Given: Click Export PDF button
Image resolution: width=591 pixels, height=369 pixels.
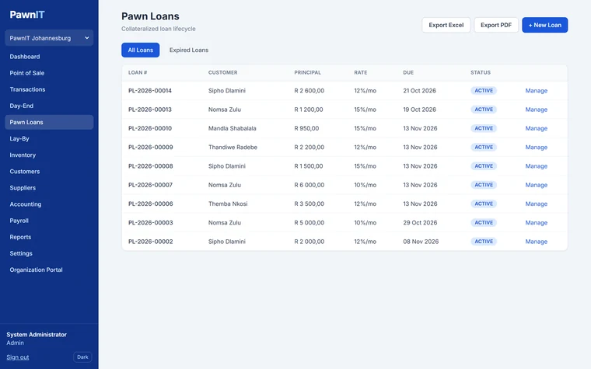Looking at the screenshot, I should pos(496,25).
